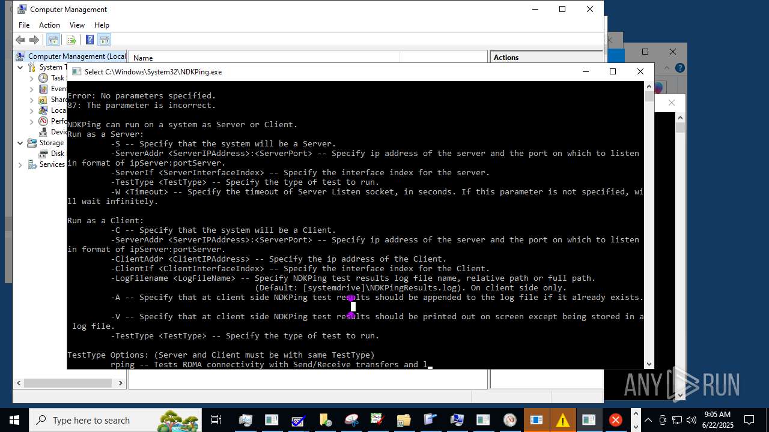
Task: Toggle Show/Hide Action Pane toolbar icon
Action: tap(105, 40)
